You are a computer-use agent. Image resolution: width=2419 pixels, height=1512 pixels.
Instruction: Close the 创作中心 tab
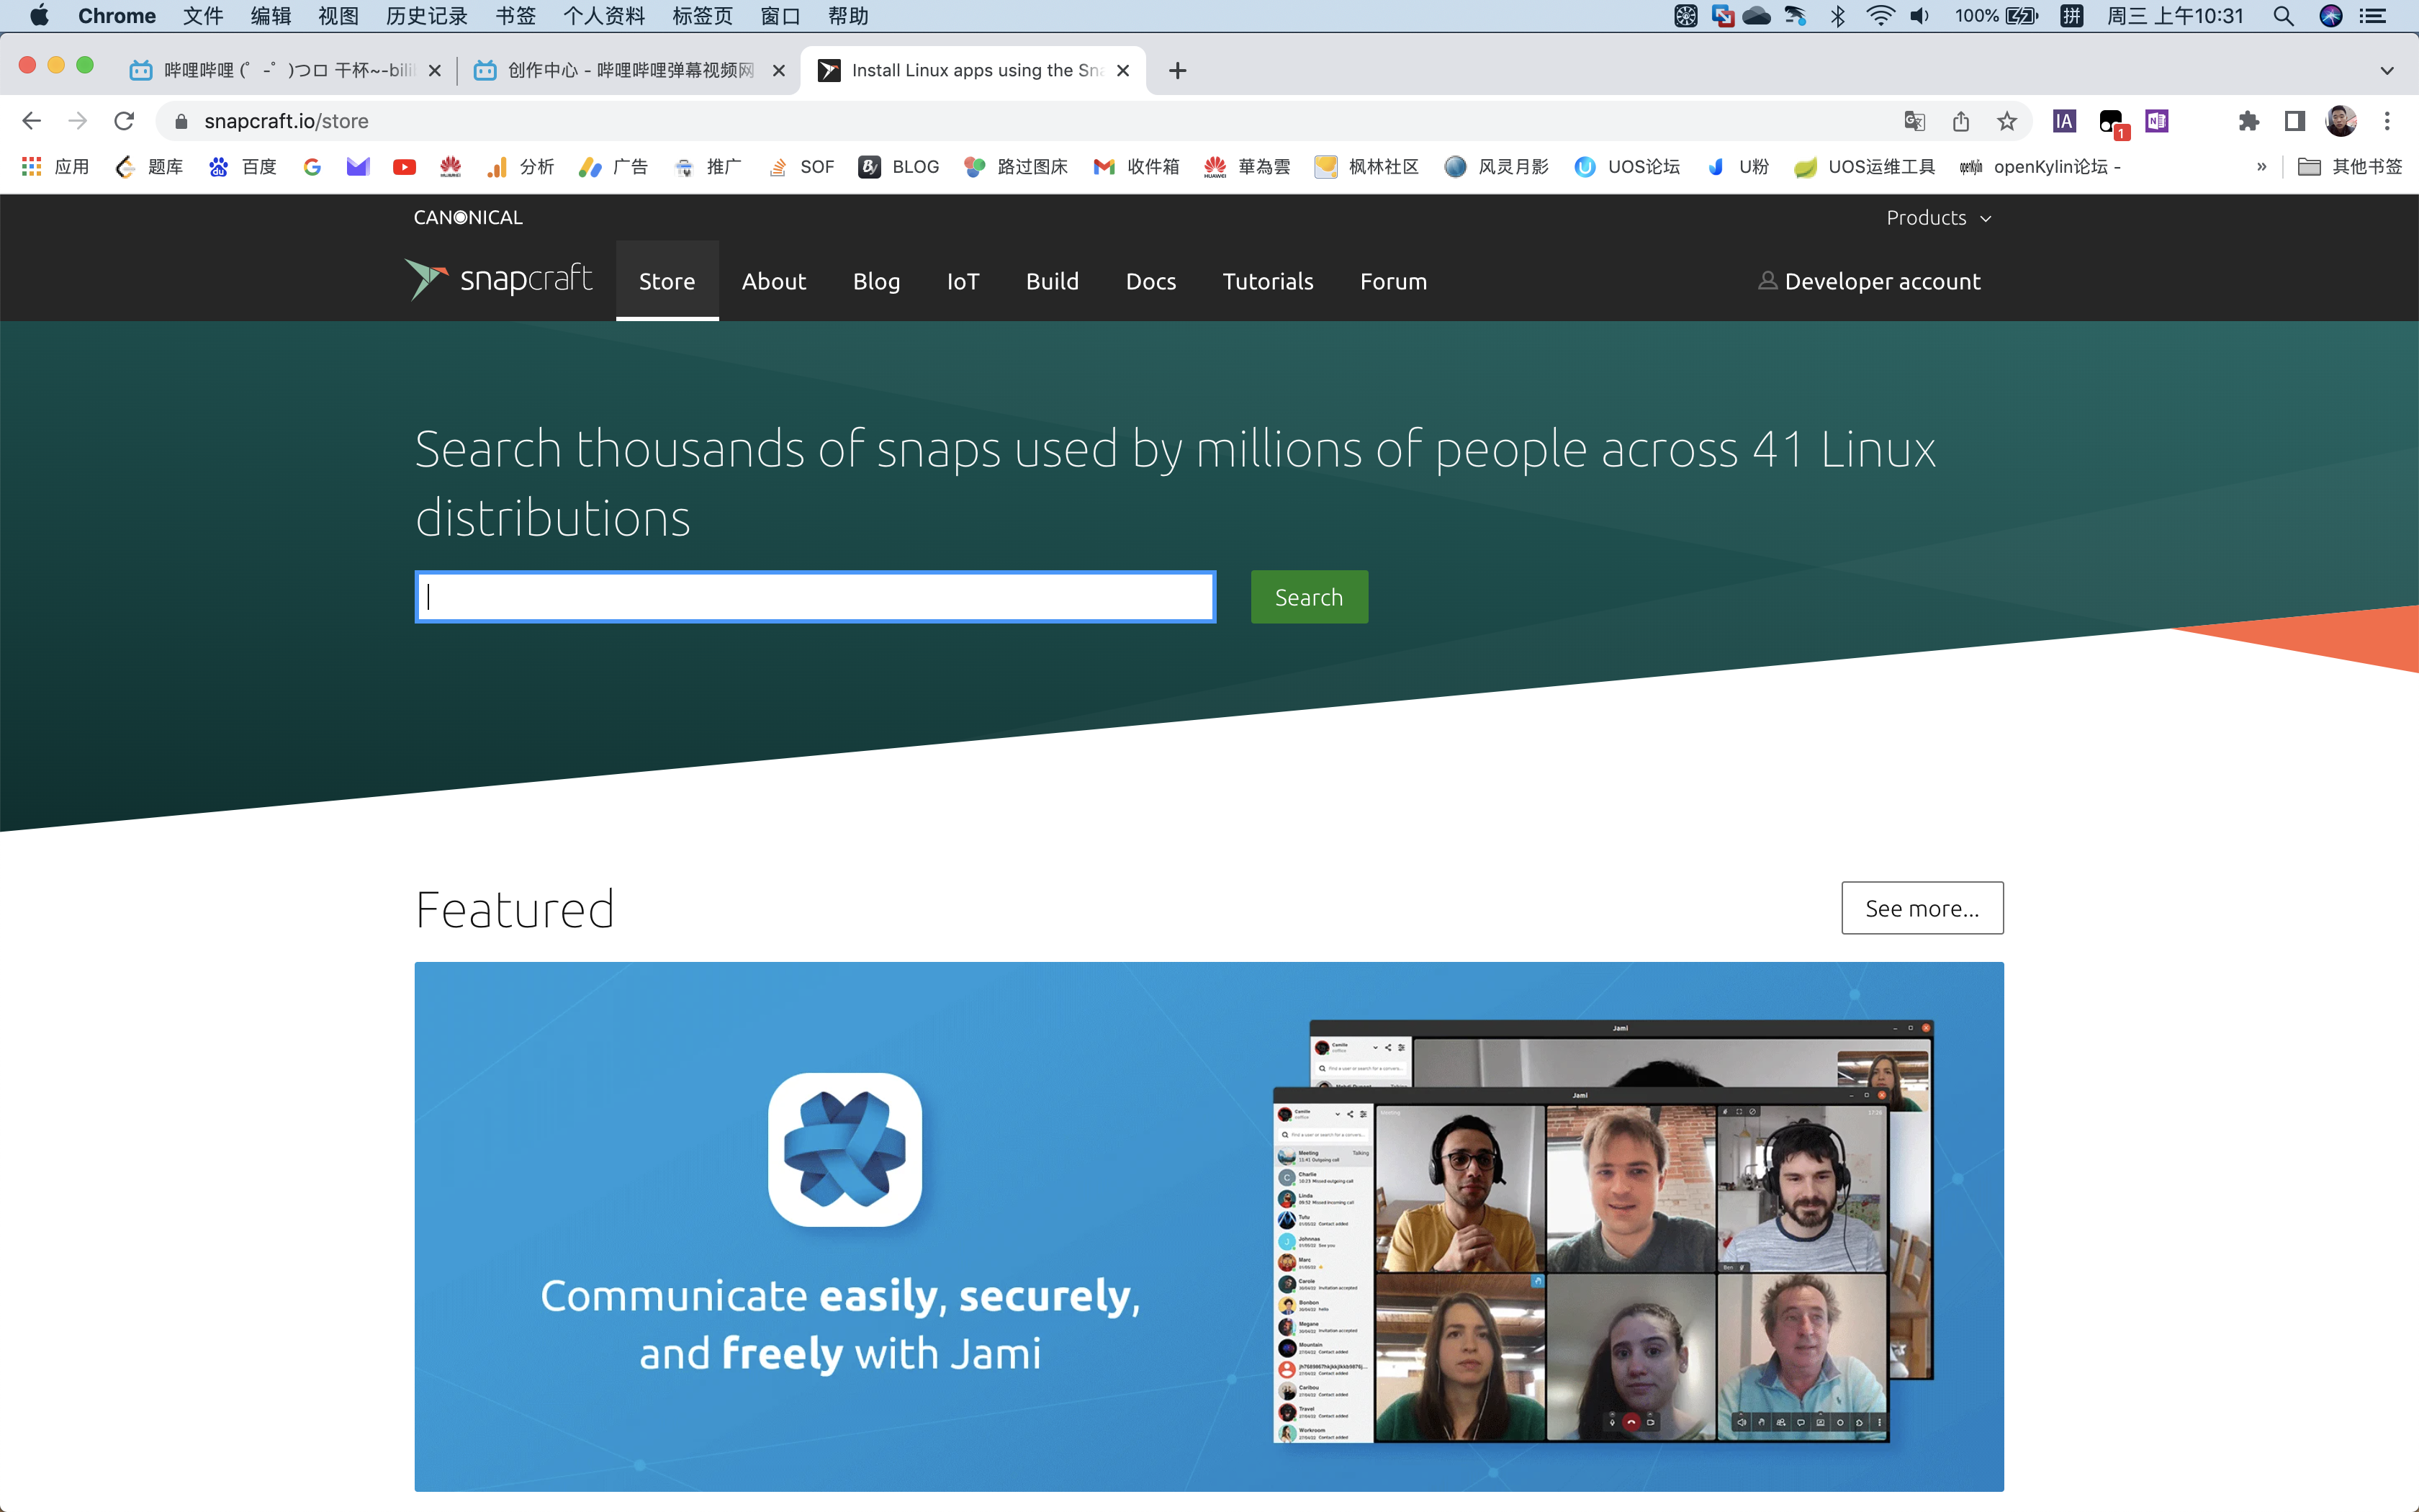tap(779, 70)
